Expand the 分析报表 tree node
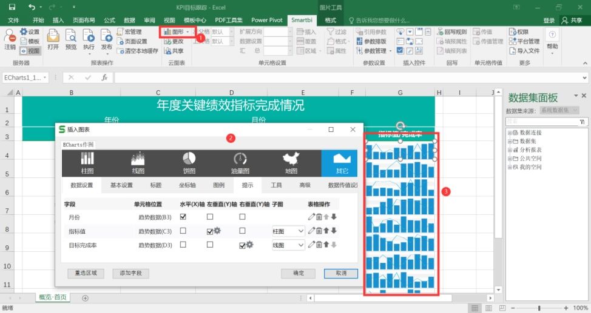The width and height of the screenshot is (591, 313). click(510, 150)
